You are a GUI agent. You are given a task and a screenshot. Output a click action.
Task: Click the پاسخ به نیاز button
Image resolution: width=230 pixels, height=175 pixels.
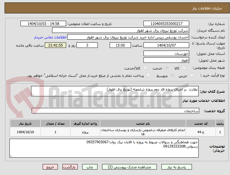coord(177,167)
